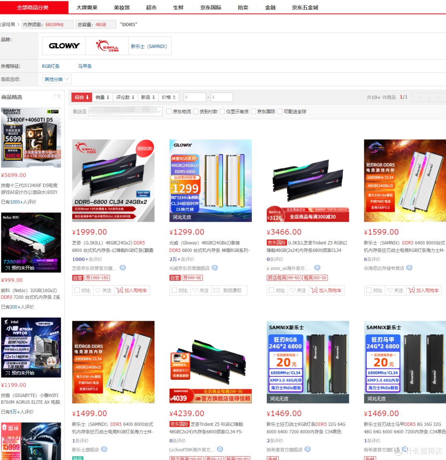The image size is (446, 460).
Task: Open chat icon beside 光威京东自营旗舰店
Action: [x=215, y=268]
